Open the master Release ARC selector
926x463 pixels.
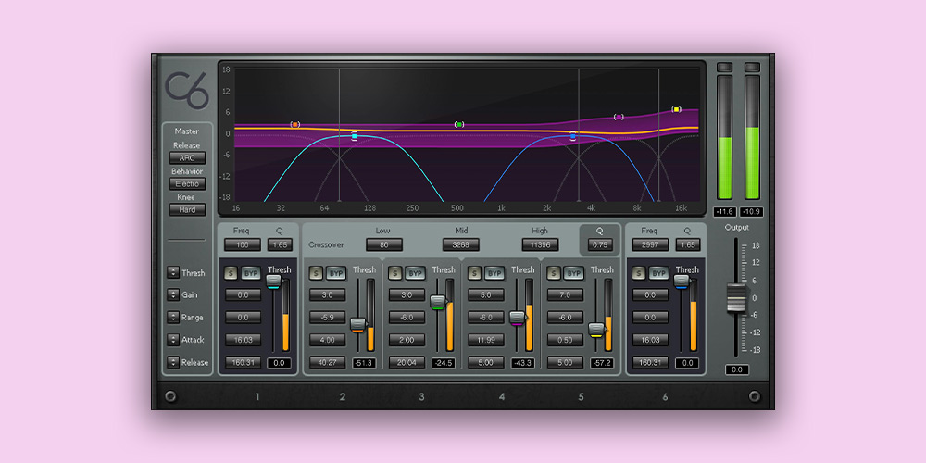pyautogui.click(x=187, y=158)
